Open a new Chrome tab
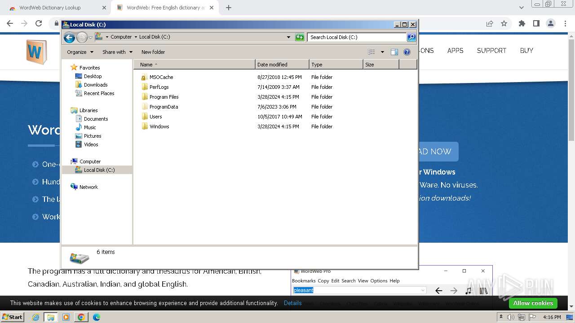This screenshot has width=575, height=323. click(229, 8)
